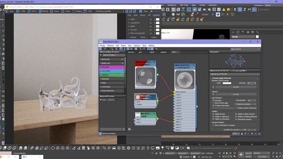Toggle Rest (unassigned) LightMix checkbox
This screenshot has width=283, height=159.
coord(129,34)
